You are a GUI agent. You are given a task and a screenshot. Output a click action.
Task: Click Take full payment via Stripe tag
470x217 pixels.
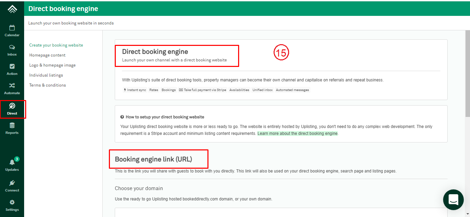[203, 90]
